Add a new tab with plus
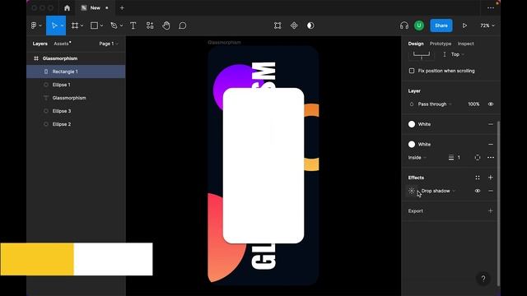Viewport: 527px width, 296px height. point(122,7)
